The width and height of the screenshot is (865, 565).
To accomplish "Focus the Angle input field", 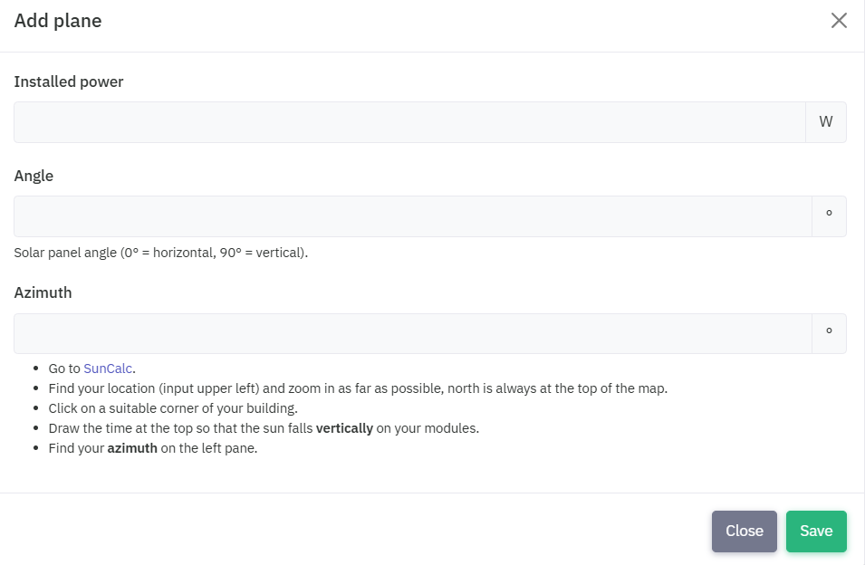I will pyautogui.click(x=413, y=216).
